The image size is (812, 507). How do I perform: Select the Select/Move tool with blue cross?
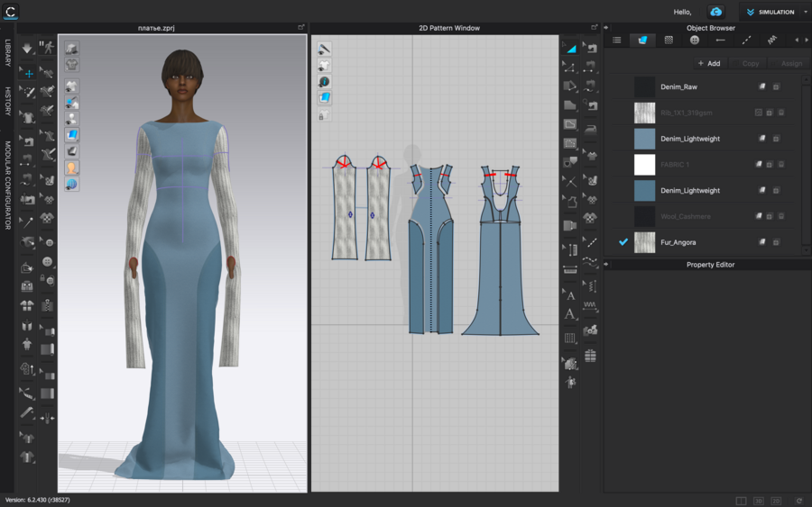point(27,73)
